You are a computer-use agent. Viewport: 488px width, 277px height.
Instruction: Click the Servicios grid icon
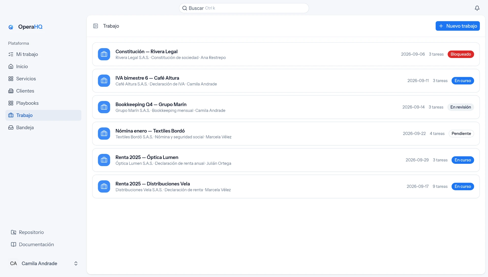click(x=11, y=79)
